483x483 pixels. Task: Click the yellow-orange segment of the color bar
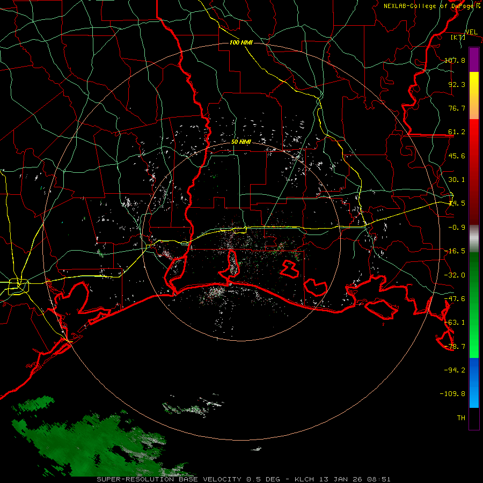(x=474, y=96)
